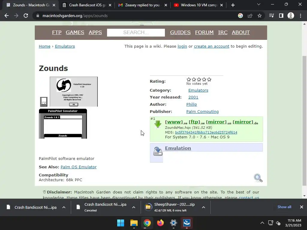Open the small Palm device icon thumbnail
This screenshot has height=230, width=307.
(44, 102)
